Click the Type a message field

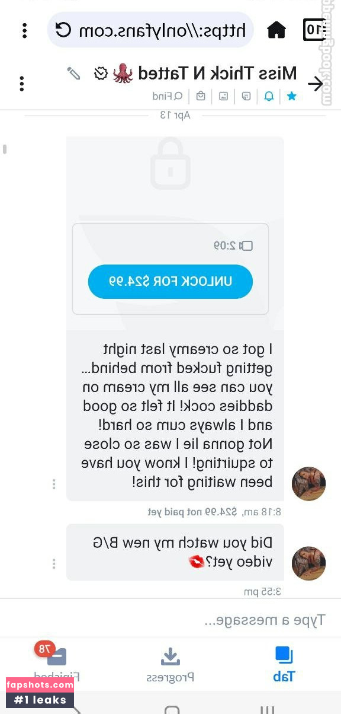(170, 620)
